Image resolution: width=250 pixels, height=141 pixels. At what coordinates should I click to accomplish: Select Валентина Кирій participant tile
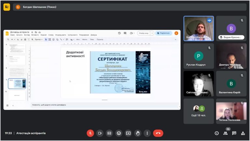tap(231, 84)
